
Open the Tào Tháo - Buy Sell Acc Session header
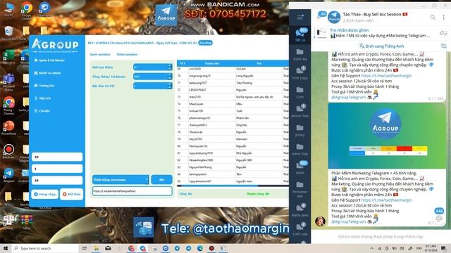coord(375,17)
